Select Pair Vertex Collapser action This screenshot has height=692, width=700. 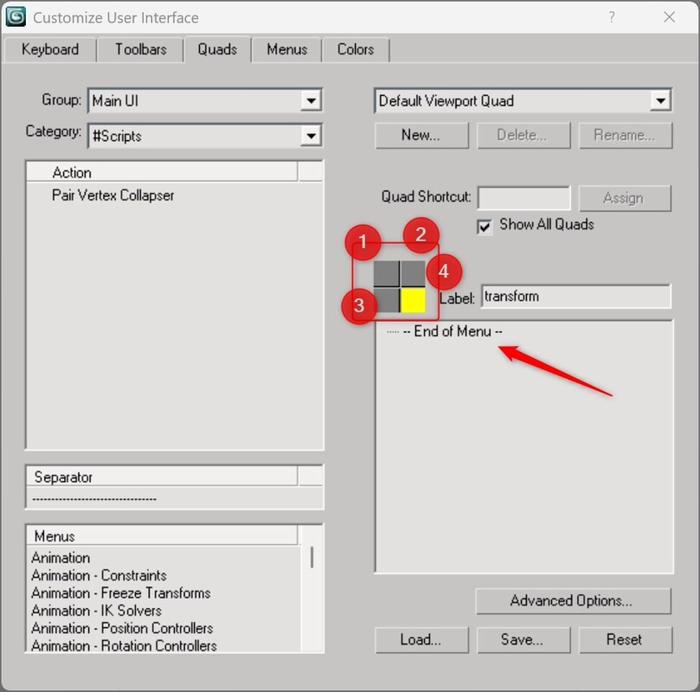(112, 195)
